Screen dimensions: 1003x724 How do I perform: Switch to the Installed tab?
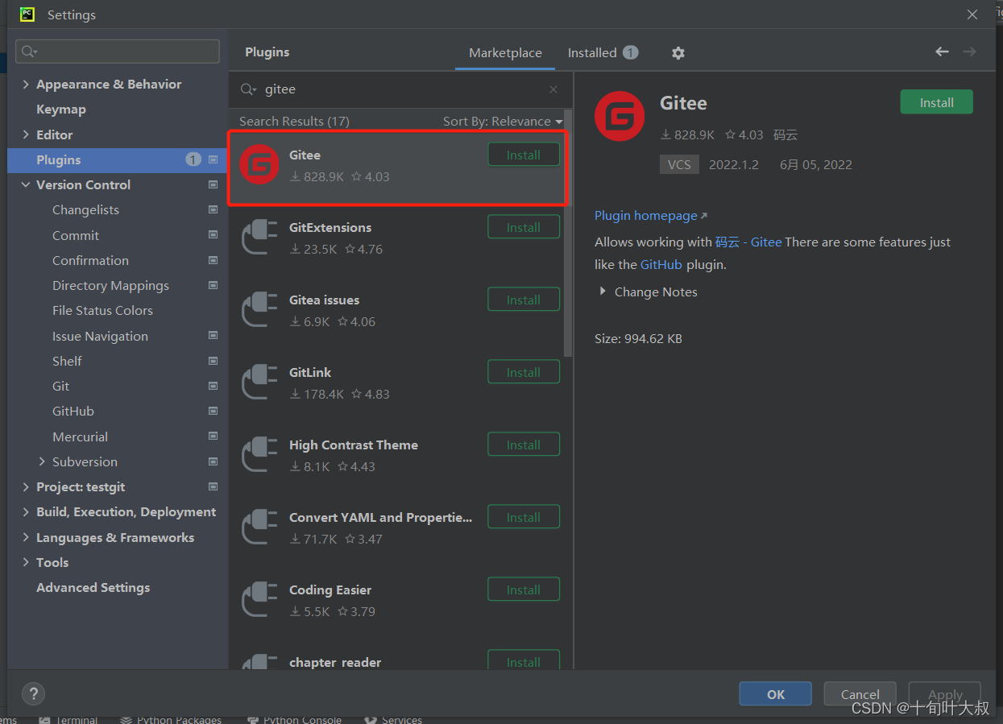pyautogui.click(x=603, y=53)
